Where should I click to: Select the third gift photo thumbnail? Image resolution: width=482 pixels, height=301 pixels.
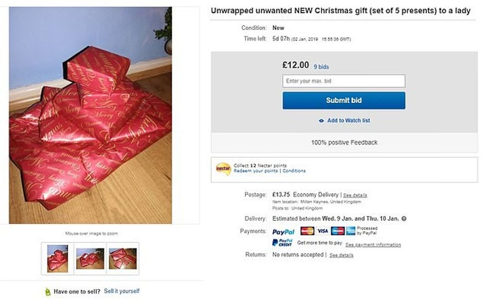[x=123, y=258]
